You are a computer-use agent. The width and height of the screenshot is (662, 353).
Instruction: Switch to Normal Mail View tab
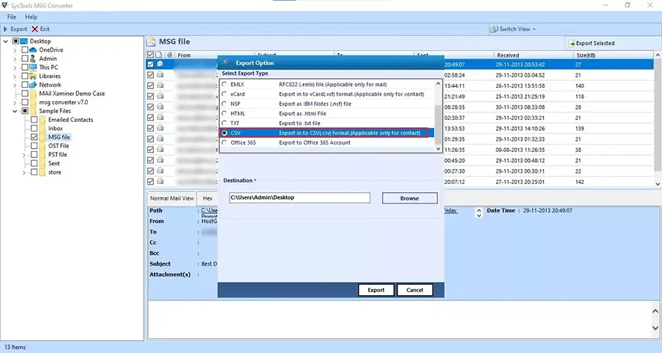point(172,198)
